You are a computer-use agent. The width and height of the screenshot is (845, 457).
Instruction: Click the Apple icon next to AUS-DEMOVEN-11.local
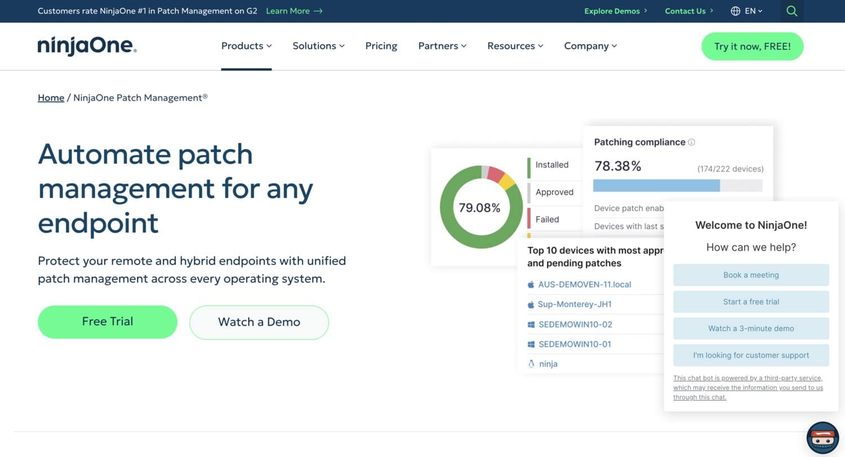point(531,284)
